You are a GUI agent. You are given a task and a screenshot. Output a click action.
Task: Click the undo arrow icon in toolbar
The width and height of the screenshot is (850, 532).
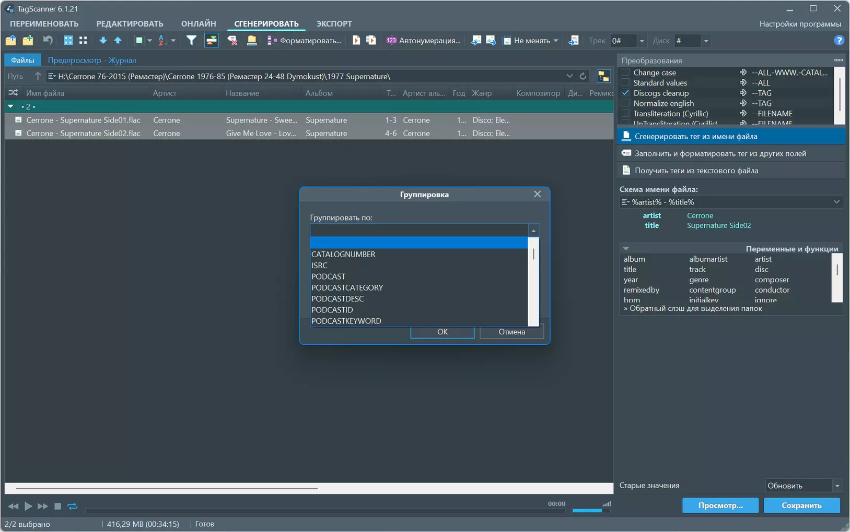pos(48,40)
